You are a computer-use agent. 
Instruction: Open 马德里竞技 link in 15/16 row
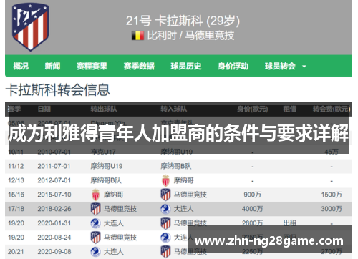coord(190,195)
